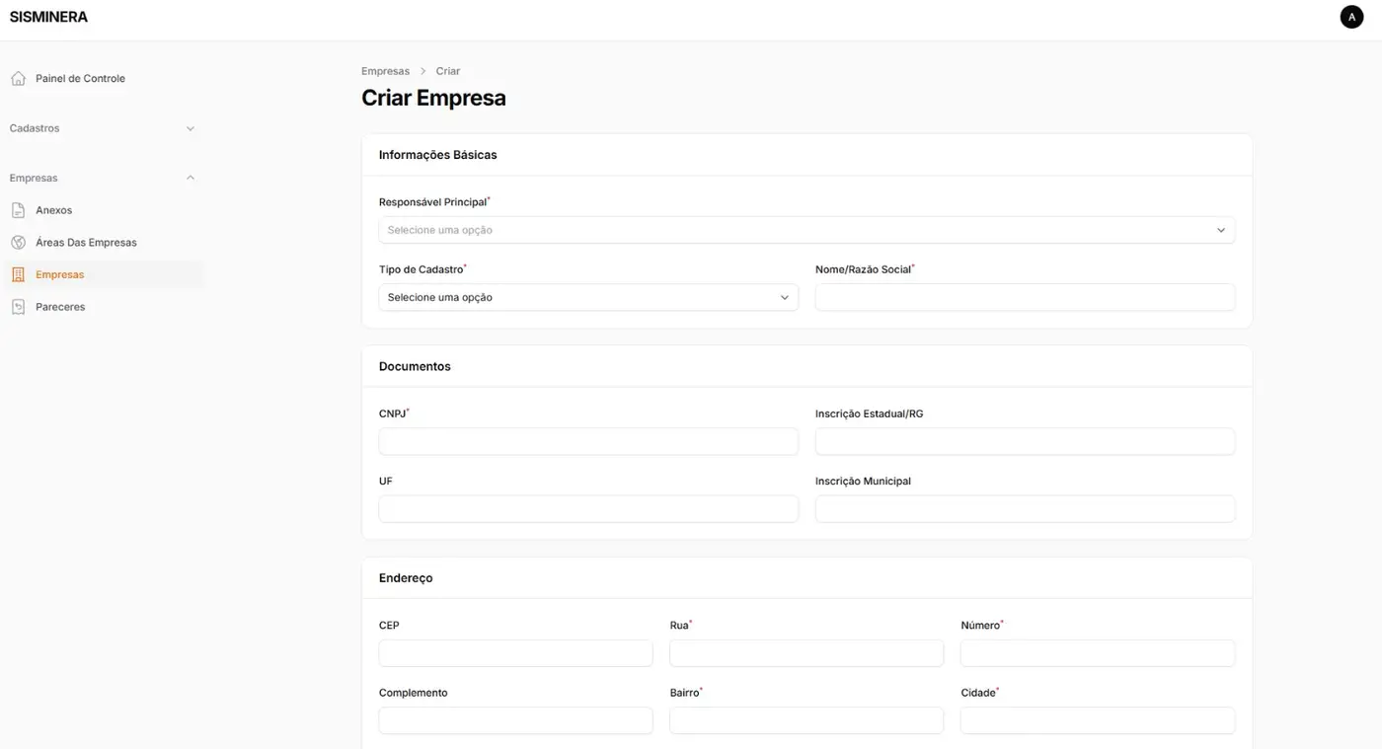1382x749 pixels.
Task: Click the SISMINERA logo link
Action: 48,17
